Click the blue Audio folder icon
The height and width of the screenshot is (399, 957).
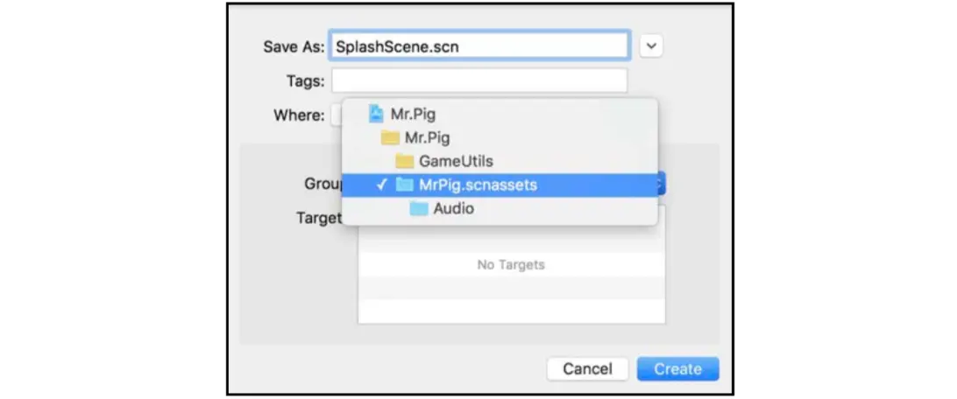pyautogui.click(x=419, y=208)
